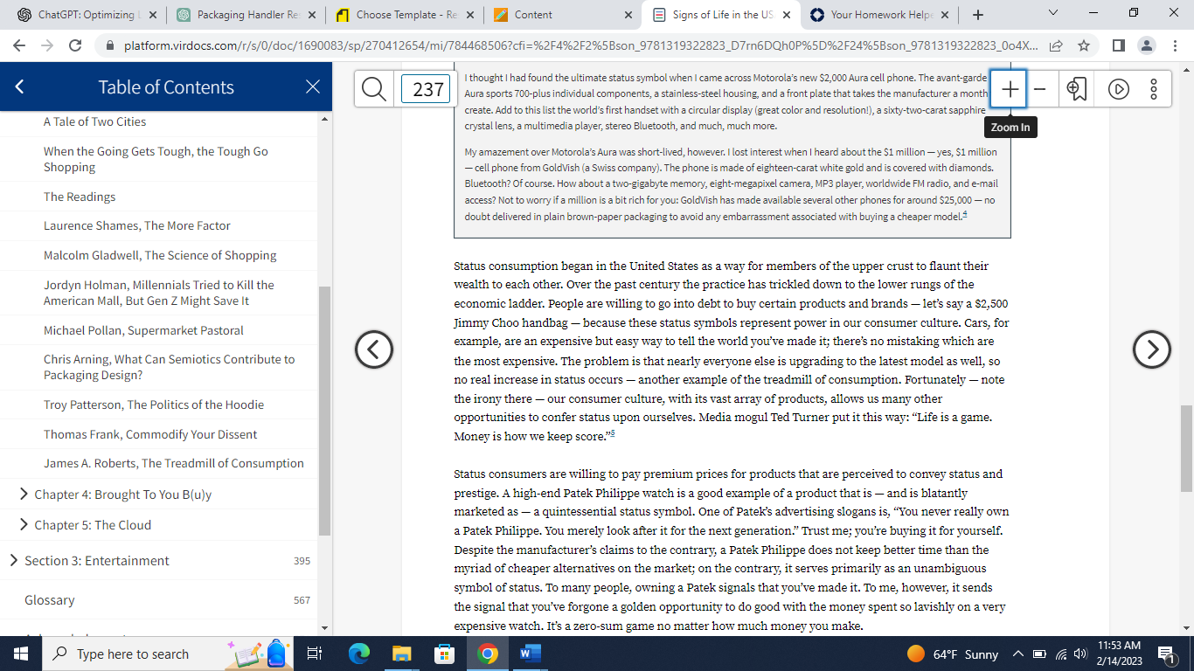Open the Chrome three-dot menu

point(1174,45)
